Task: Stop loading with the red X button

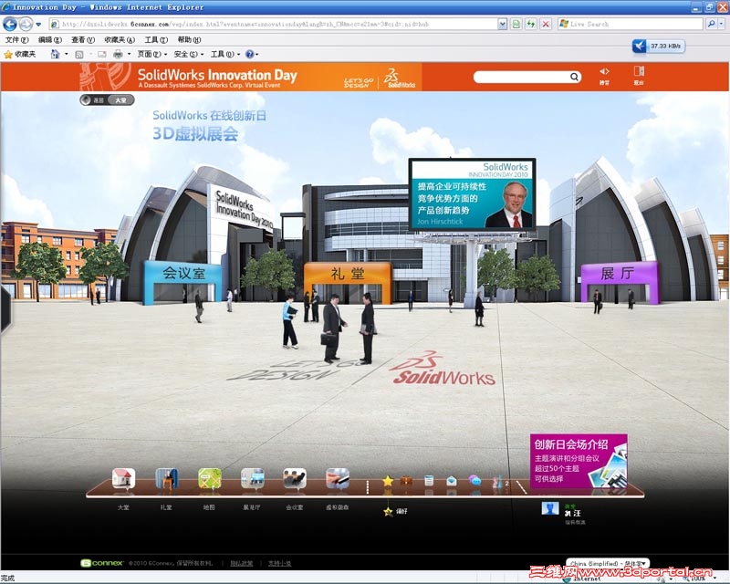Action: pyautogui.click(x=546, y=24)
